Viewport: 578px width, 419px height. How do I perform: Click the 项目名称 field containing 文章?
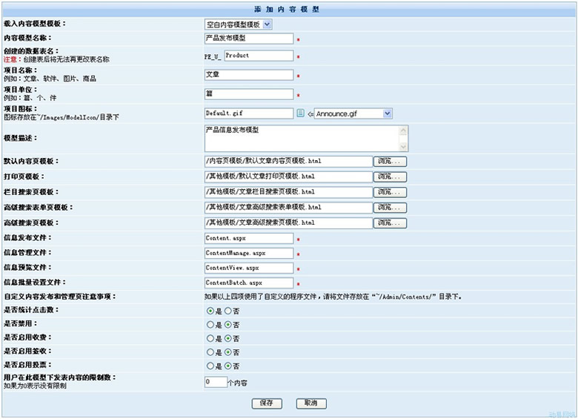coord(249,75)
